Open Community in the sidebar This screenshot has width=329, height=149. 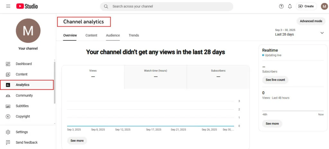(x=24, y=95)
